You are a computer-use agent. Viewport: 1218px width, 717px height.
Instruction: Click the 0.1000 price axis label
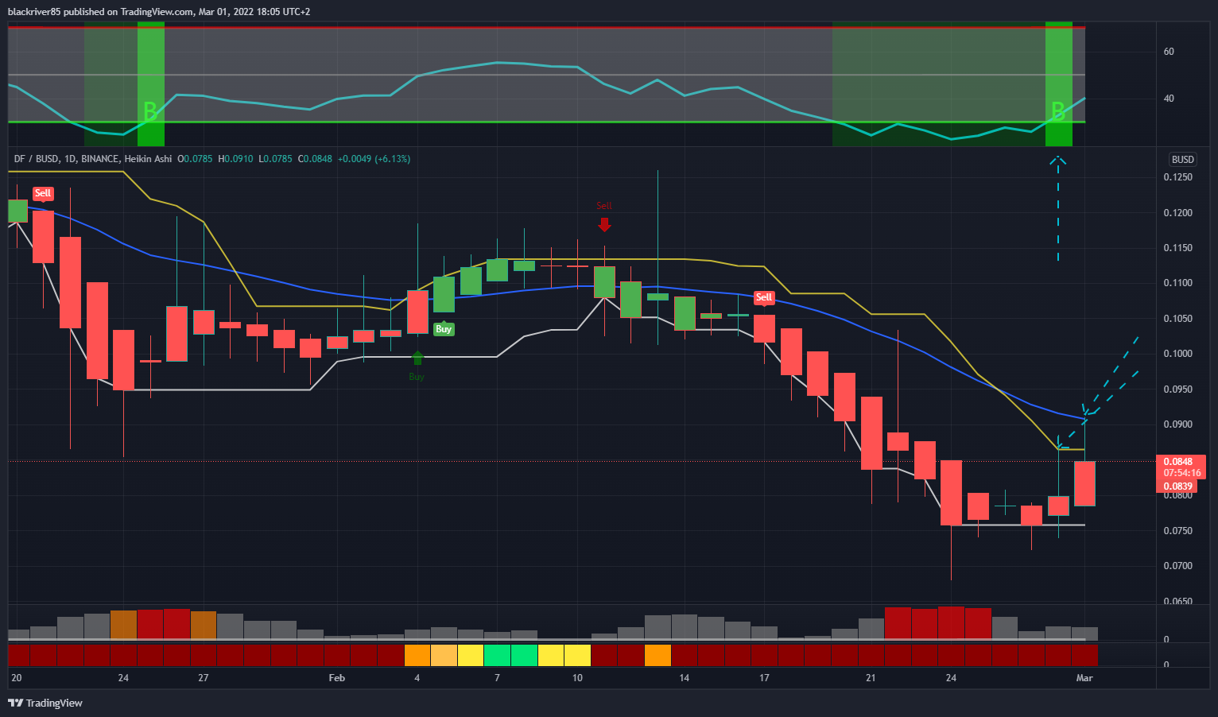(x=1177, y=354)
